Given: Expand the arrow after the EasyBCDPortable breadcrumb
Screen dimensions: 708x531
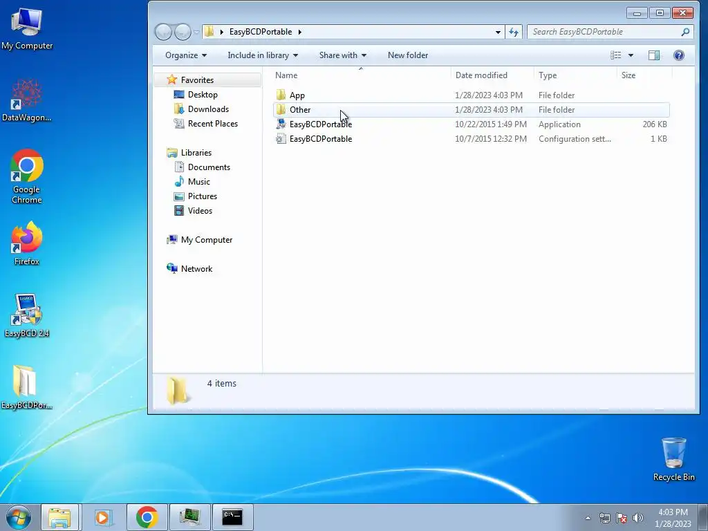Looking at the screenshot, I should (300, 32).
